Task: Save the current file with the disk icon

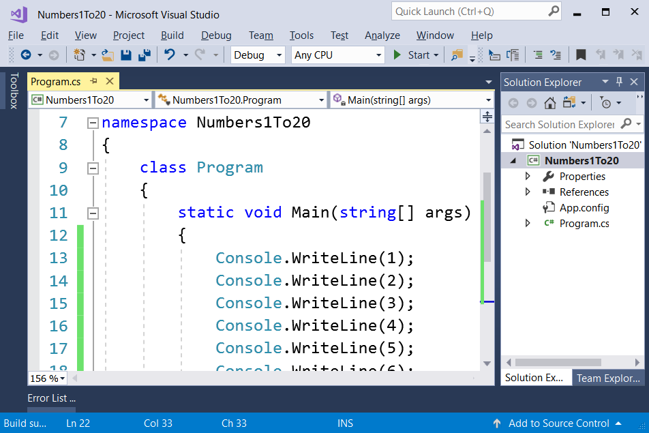Action: pyautogui.click(x=126, y=55)
